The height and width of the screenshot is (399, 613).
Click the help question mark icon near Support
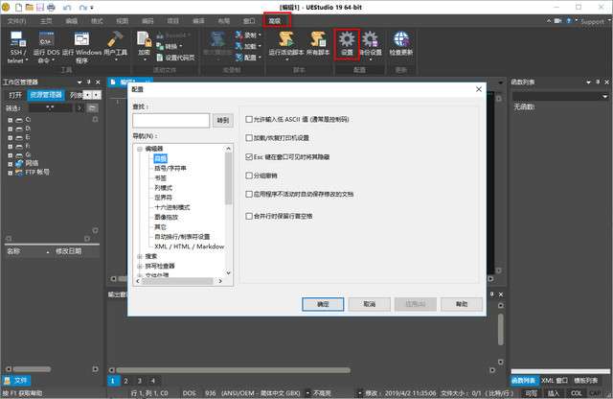coord(569,21)
